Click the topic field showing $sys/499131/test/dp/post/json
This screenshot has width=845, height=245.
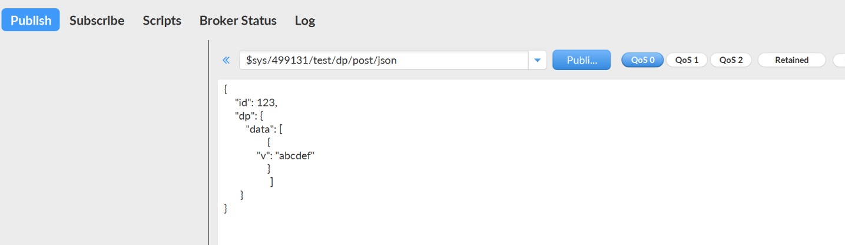point(383,60)
